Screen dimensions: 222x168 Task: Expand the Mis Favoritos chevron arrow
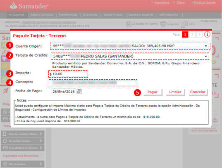(x=41, y=164)
